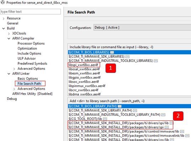Select General in properties tree
Viewport: 191px width, 141px height.
click(12, 23)
